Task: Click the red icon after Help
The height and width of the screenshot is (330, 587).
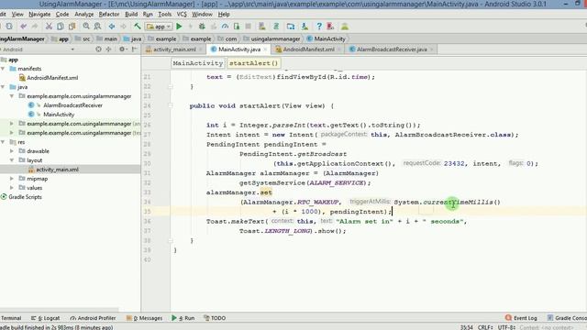Action: [330, 27]
